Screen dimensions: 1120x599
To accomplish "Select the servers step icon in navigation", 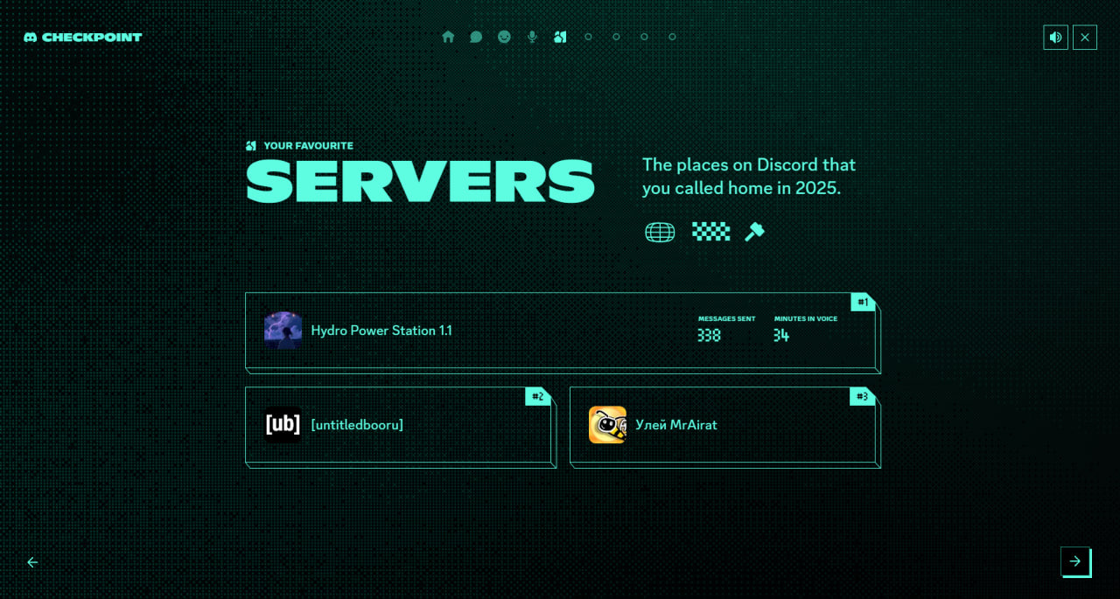I will click(x=560, y=37).
